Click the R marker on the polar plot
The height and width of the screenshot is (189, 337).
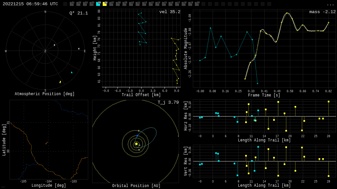(55, 45)
